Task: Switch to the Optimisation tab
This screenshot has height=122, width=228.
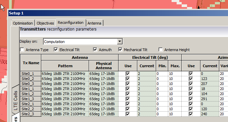Action: [23, 23]
